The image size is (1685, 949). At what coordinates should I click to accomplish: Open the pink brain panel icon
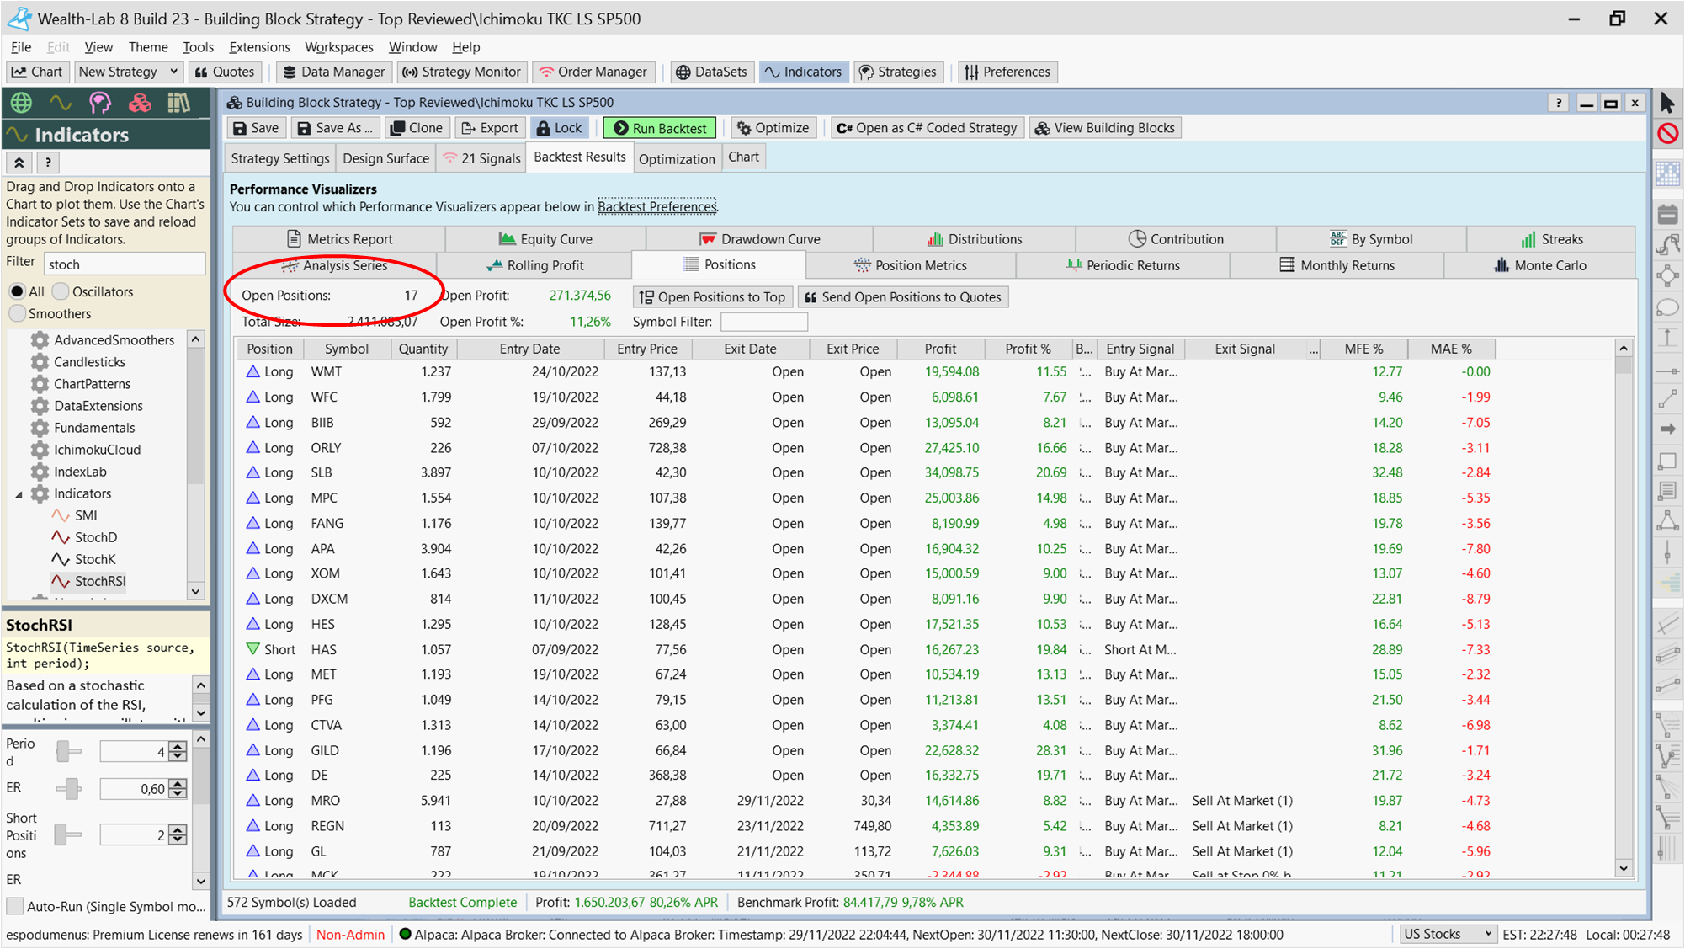100,102
